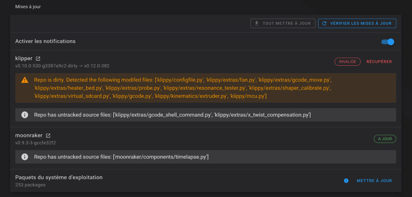Click info icon on moonraker untracked files notice
Viewport: 412px width, 197px height.
coord(25,157)
